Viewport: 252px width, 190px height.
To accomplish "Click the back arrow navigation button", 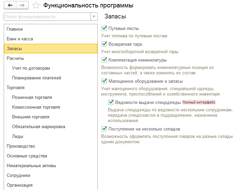I will point(10,5).
